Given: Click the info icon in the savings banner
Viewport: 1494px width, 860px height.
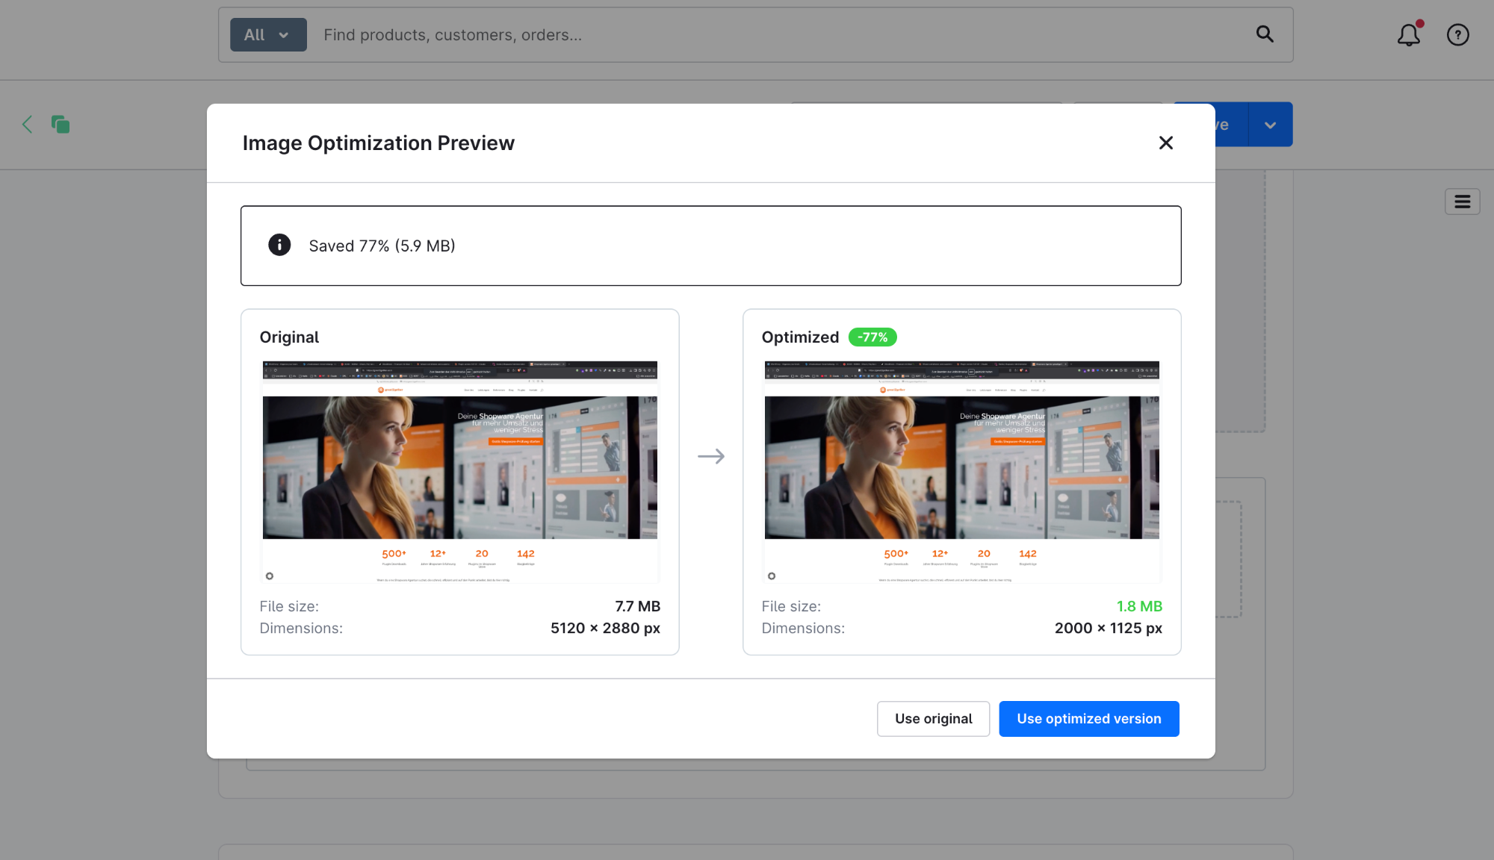Looking at the screenshot, I should (279, 245).
